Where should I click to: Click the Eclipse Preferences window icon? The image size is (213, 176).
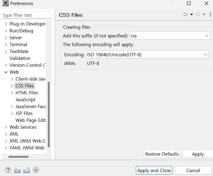pyautogui.click(x=6, y=3)
